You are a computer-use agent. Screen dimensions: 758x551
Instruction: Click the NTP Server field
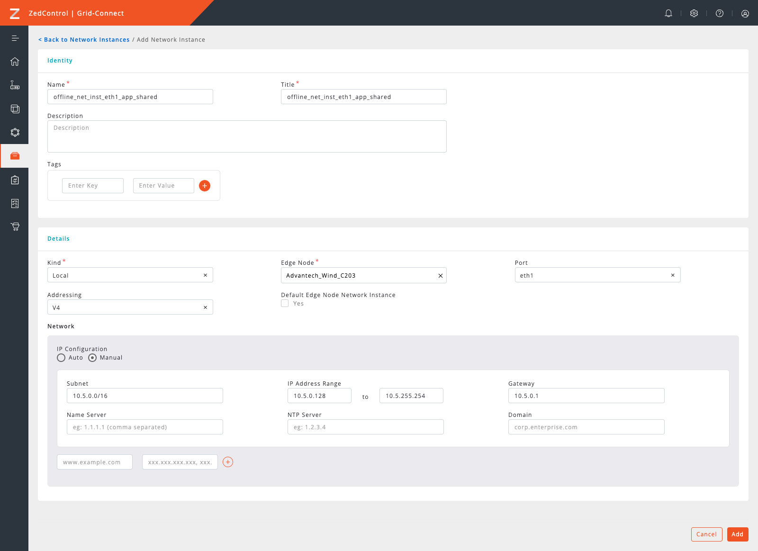point(366,427)
